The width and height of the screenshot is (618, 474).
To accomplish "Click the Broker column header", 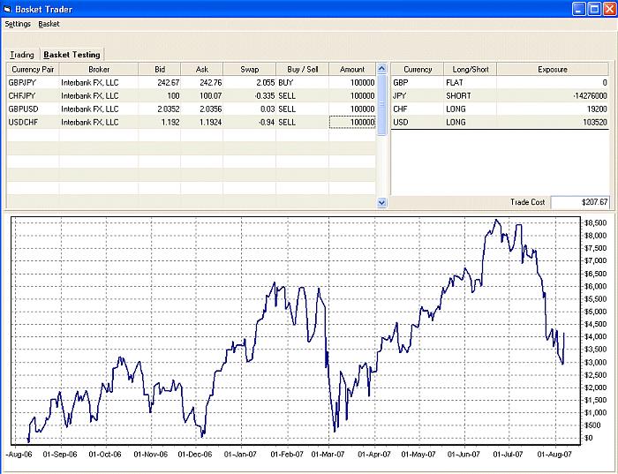I will pyautogui.click(x=99, y=70).
